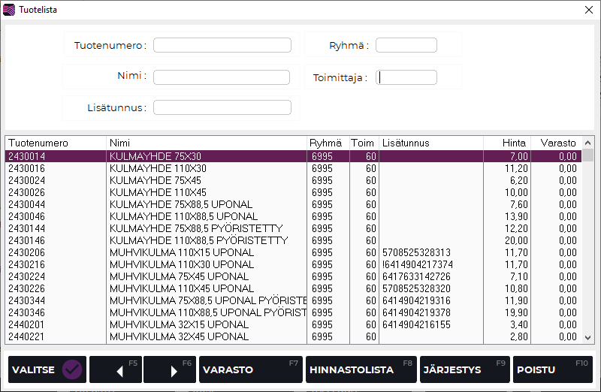
Task: Exit with the POISTU button
Action: coord(552,369)
